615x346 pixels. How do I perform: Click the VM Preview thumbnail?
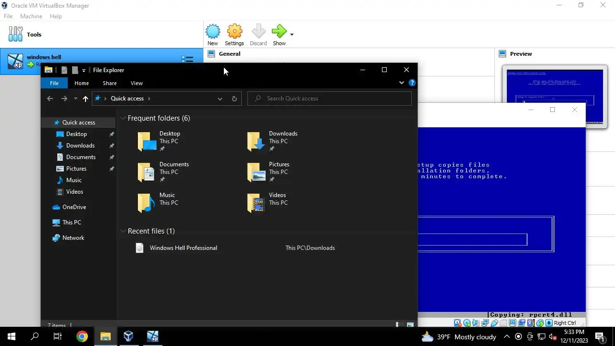click(x=555, y=96)
